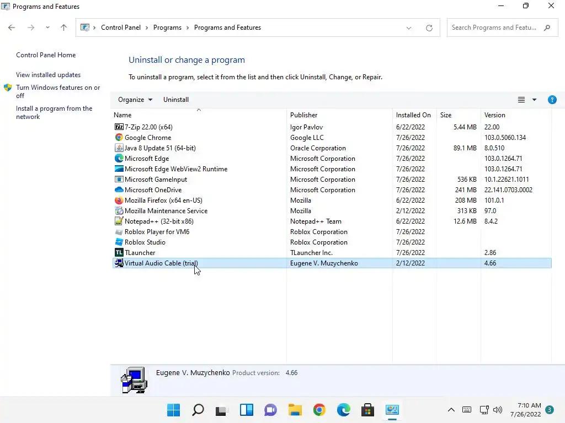This screenshot has width=565, height=423.
Task: Open the Windows Start button
Action: (173, 410)
